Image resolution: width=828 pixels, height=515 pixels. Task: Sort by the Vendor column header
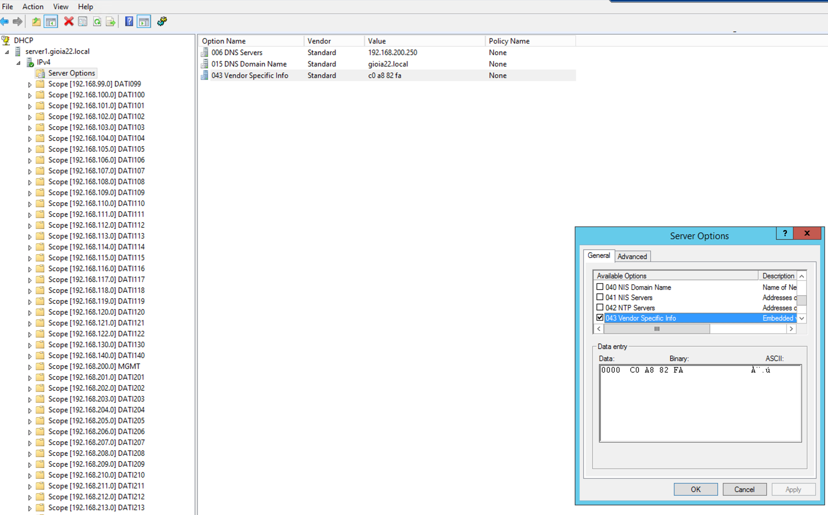tap(334, 41)
